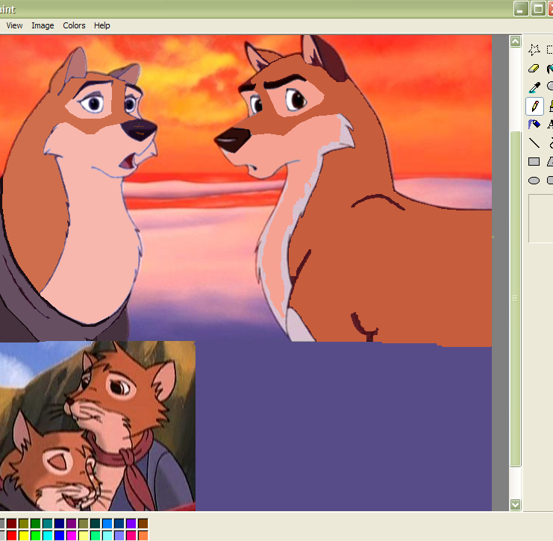This screenshot has width=553, height=541.
Task: Pick the dark purple palette color
Action: 72,523
